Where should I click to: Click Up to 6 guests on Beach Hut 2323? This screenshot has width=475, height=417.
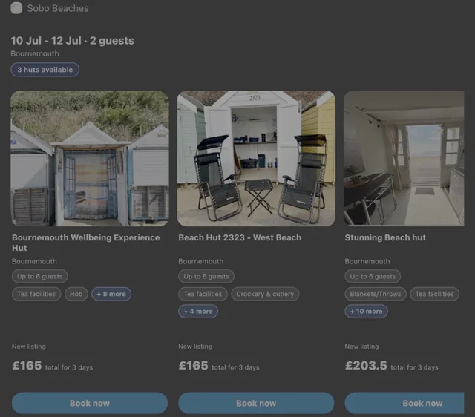click(206, 276)
